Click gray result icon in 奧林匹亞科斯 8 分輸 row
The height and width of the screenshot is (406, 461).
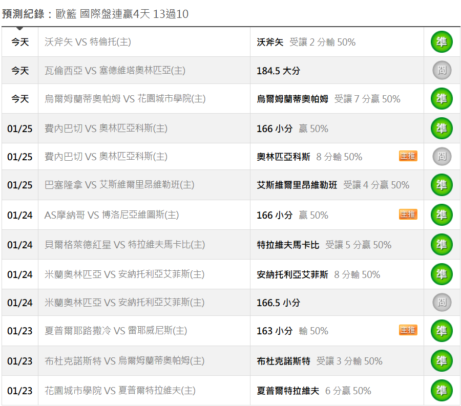point(442,156)
